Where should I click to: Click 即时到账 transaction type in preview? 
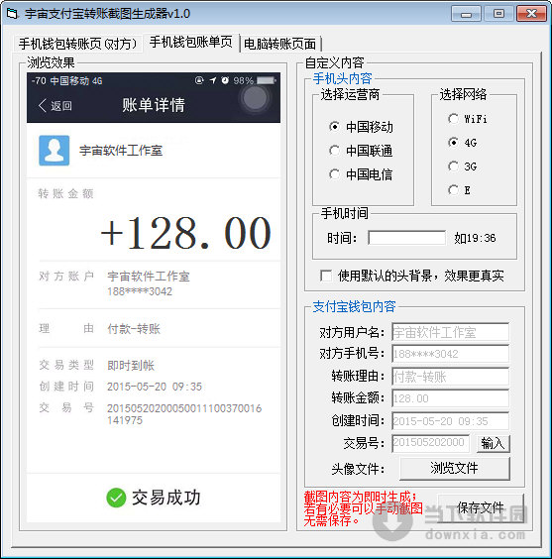pyautogui.click(x=131, y=366)
